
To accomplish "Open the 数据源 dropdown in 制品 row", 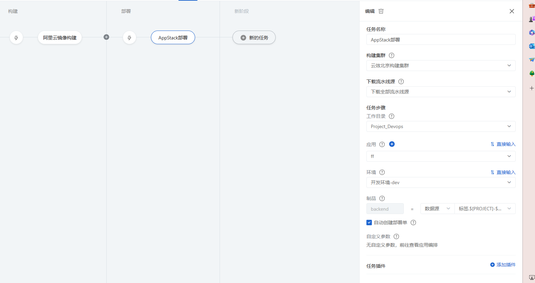I will tap(437, 209).
